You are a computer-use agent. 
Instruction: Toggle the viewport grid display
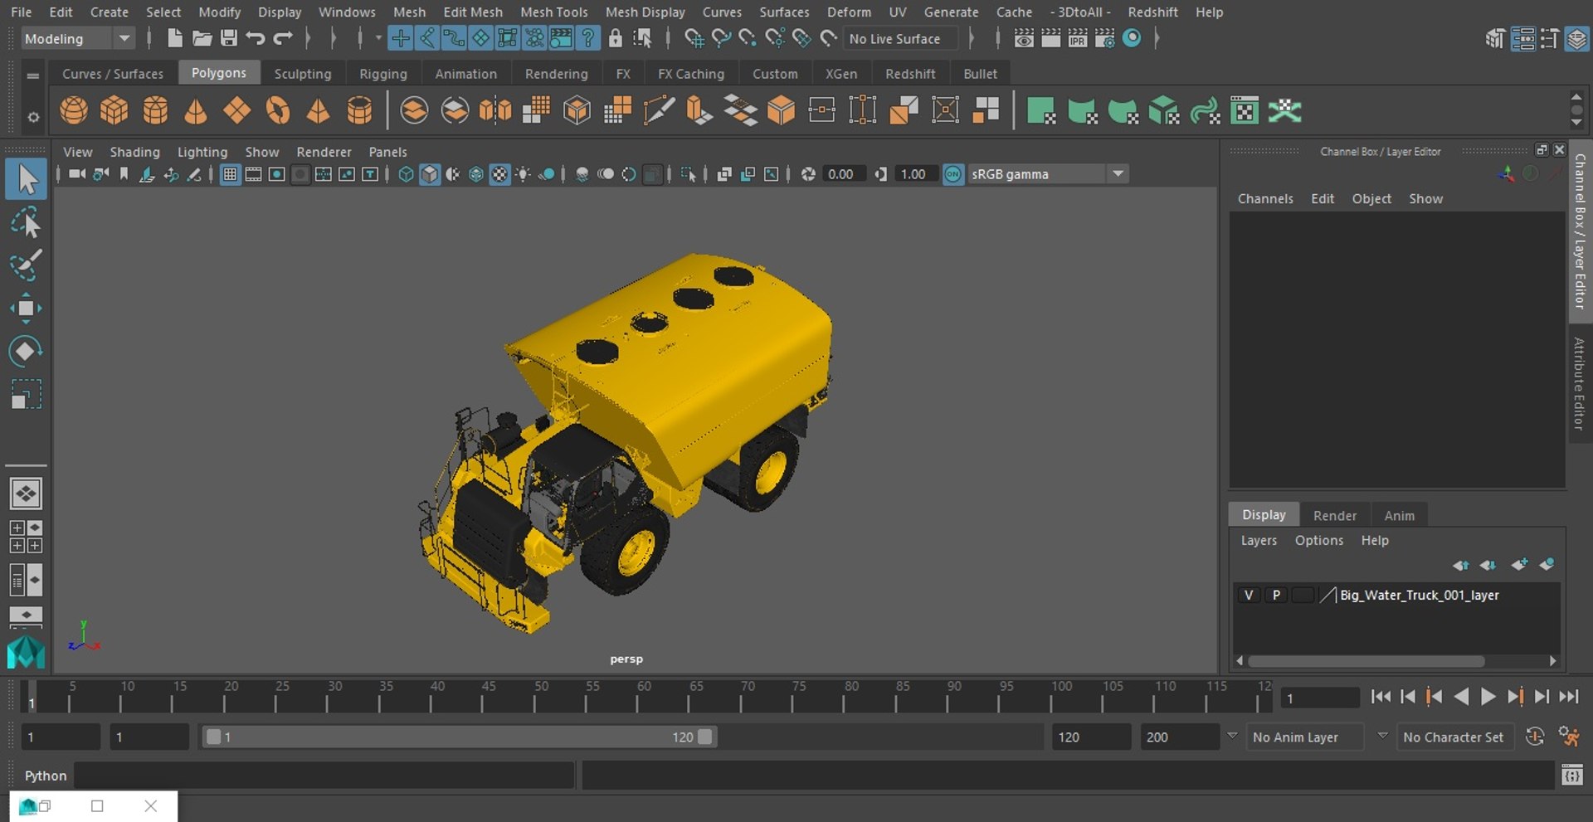(230, 174)
